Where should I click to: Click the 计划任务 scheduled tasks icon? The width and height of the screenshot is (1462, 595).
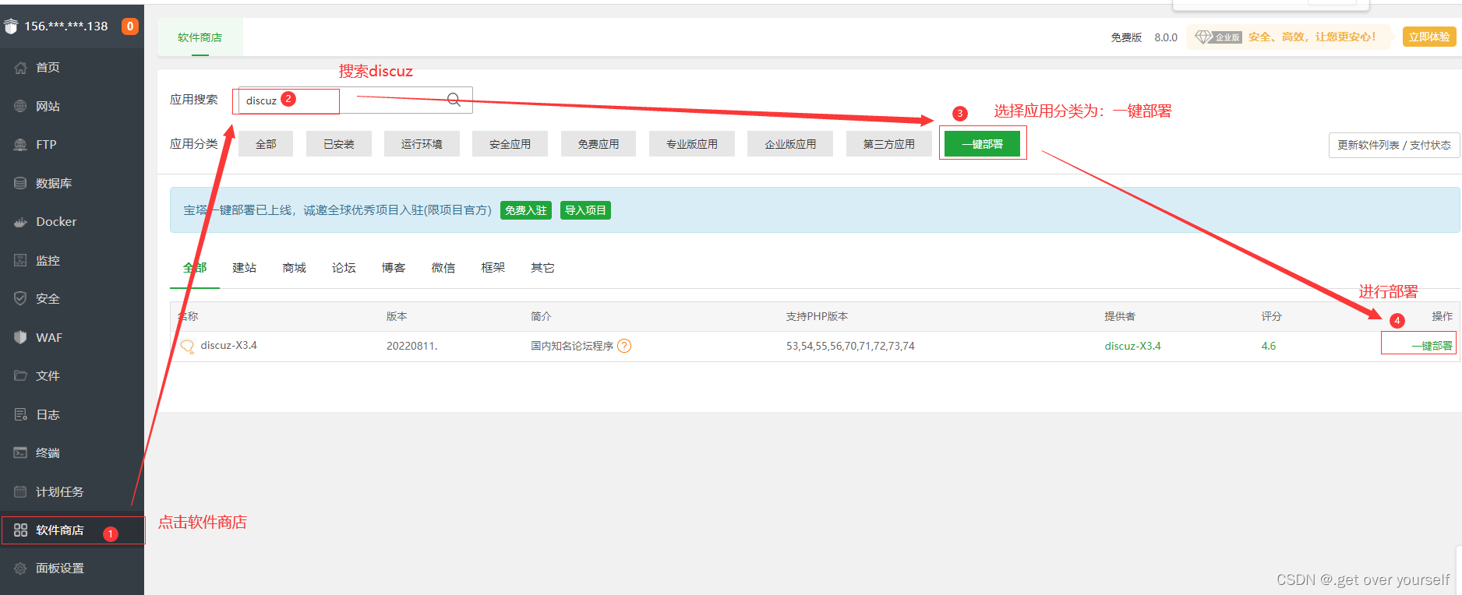20,491
